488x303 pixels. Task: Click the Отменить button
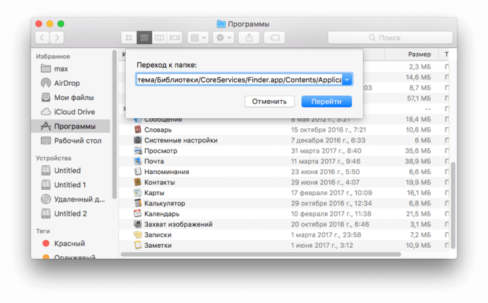269,101
